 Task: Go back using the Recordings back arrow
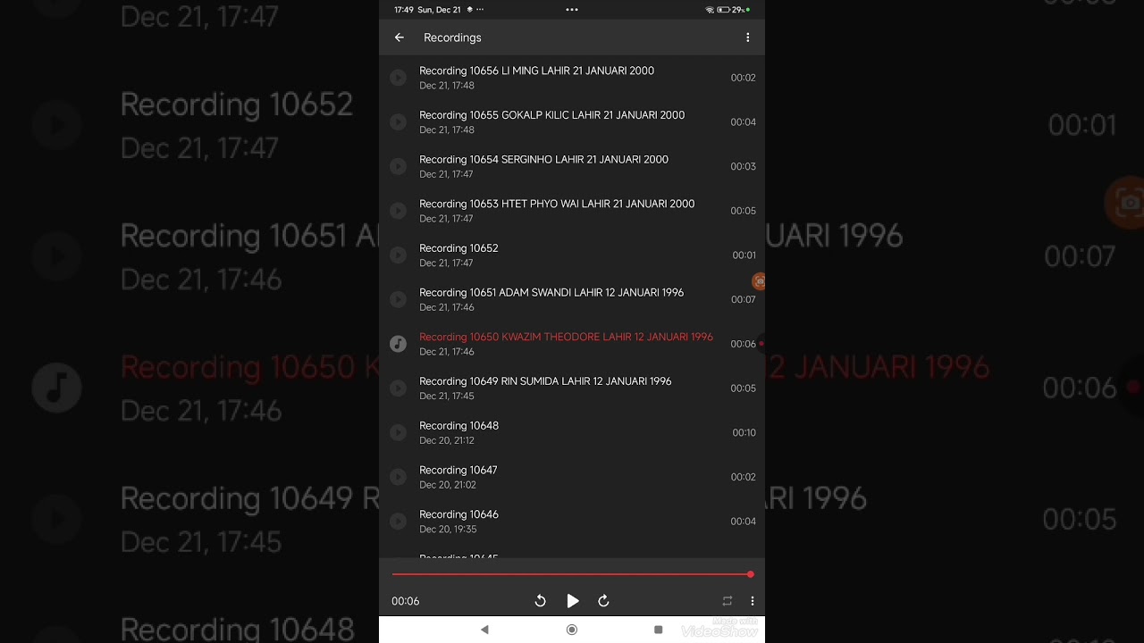(x=400, y=38)
